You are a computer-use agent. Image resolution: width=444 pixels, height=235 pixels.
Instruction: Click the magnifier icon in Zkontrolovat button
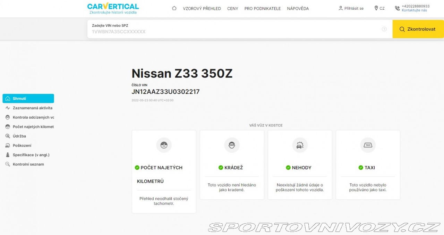coord(402,29)
